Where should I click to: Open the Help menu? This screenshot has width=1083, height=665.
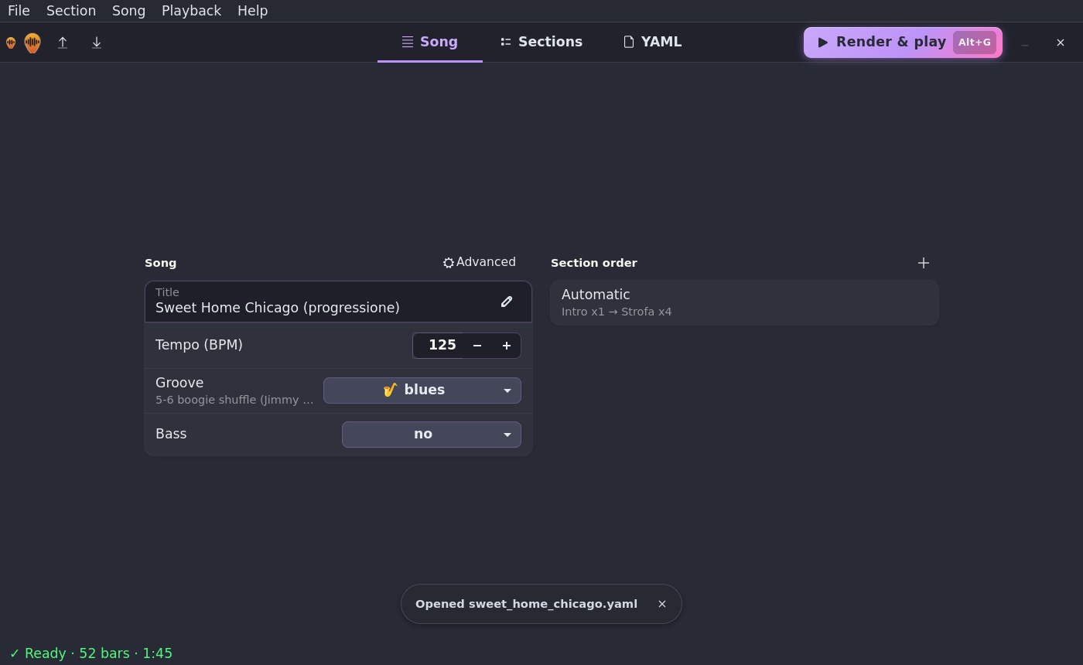(x=252, y=11)
